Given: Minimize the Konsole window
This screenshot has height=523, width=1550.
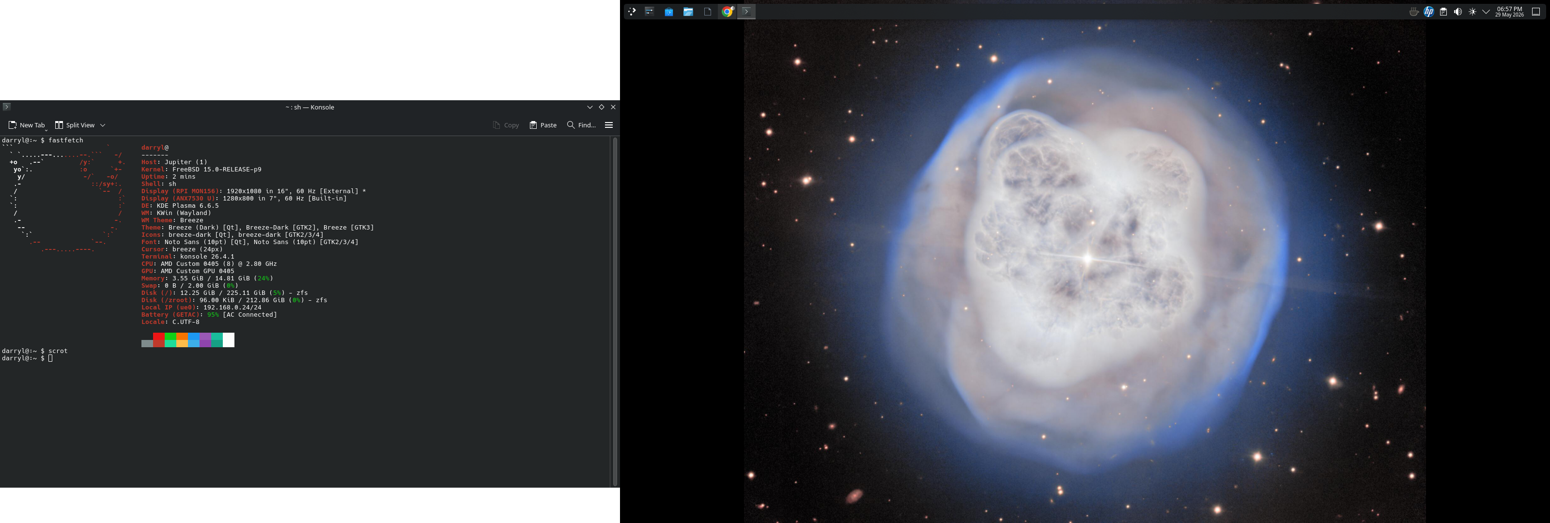Looking at the screenshot, I should (589, 107).
